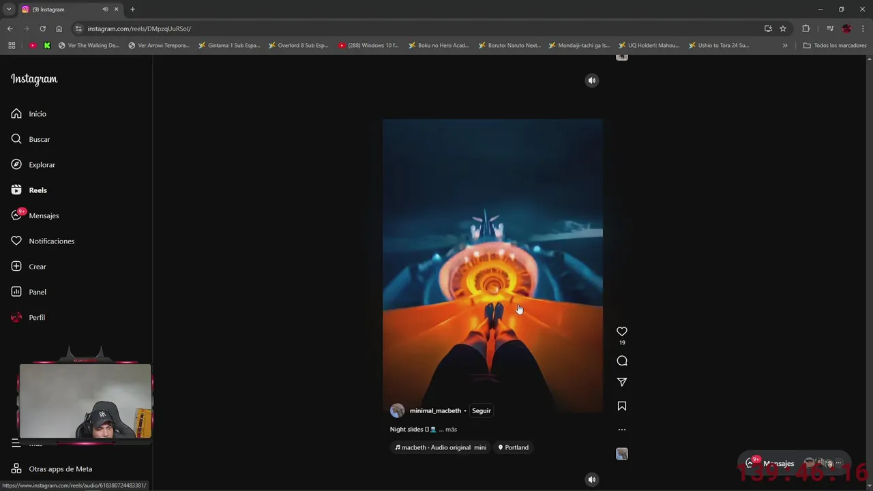
Task: Follow minimal_macbeth with Seguir
Action: [482, 411]
